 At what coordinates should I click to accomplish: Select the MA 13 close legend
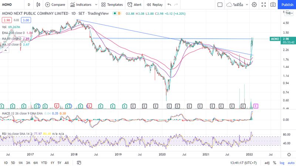[16, 44]
